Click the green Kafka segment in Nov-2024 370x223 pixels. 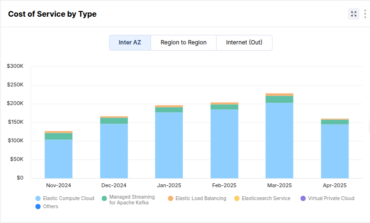click(x=59, y=136)
